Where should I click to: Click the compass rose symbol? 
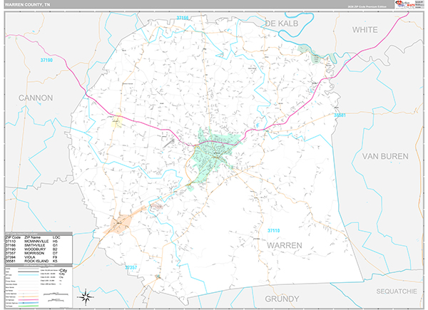[x=86, y=297]
